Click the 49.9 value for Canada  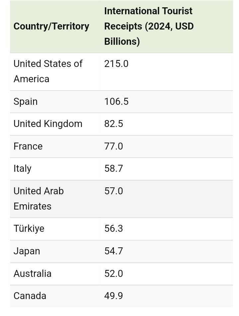coord(114,296)
